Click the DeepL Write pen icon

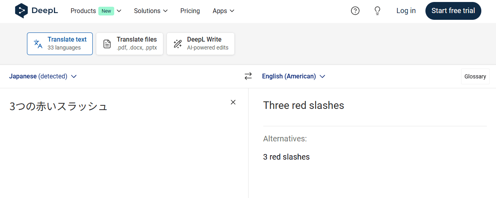point(178,44)
